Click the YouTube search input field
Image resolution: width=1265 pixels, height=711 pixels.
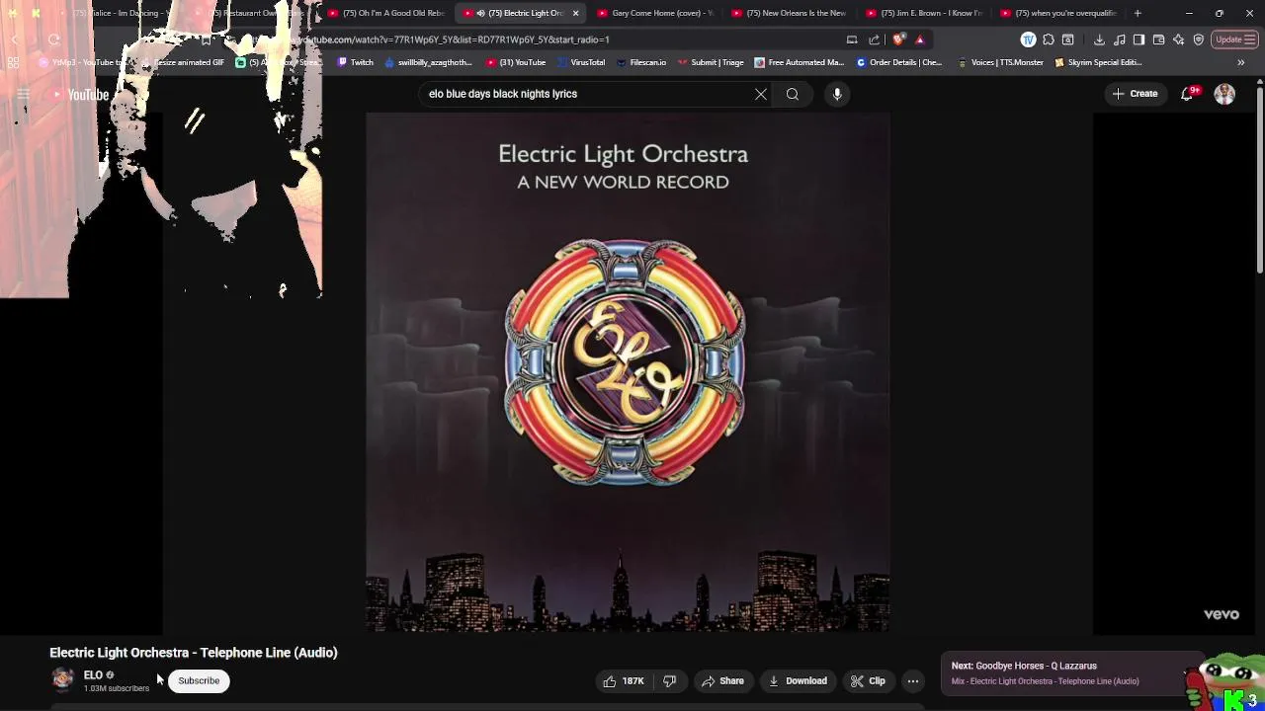[x=588, y=94]
